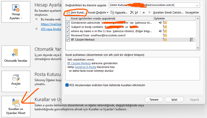Move rule down with down arrow

point(149,12)
